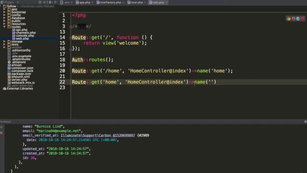Expand the vendor folder arrow
This screenshot has height=173, width=307.
4,48
